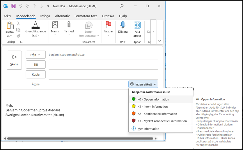Copy selection with the copy icon
Screen dimensions: 243x150
(x=18, y=30)
